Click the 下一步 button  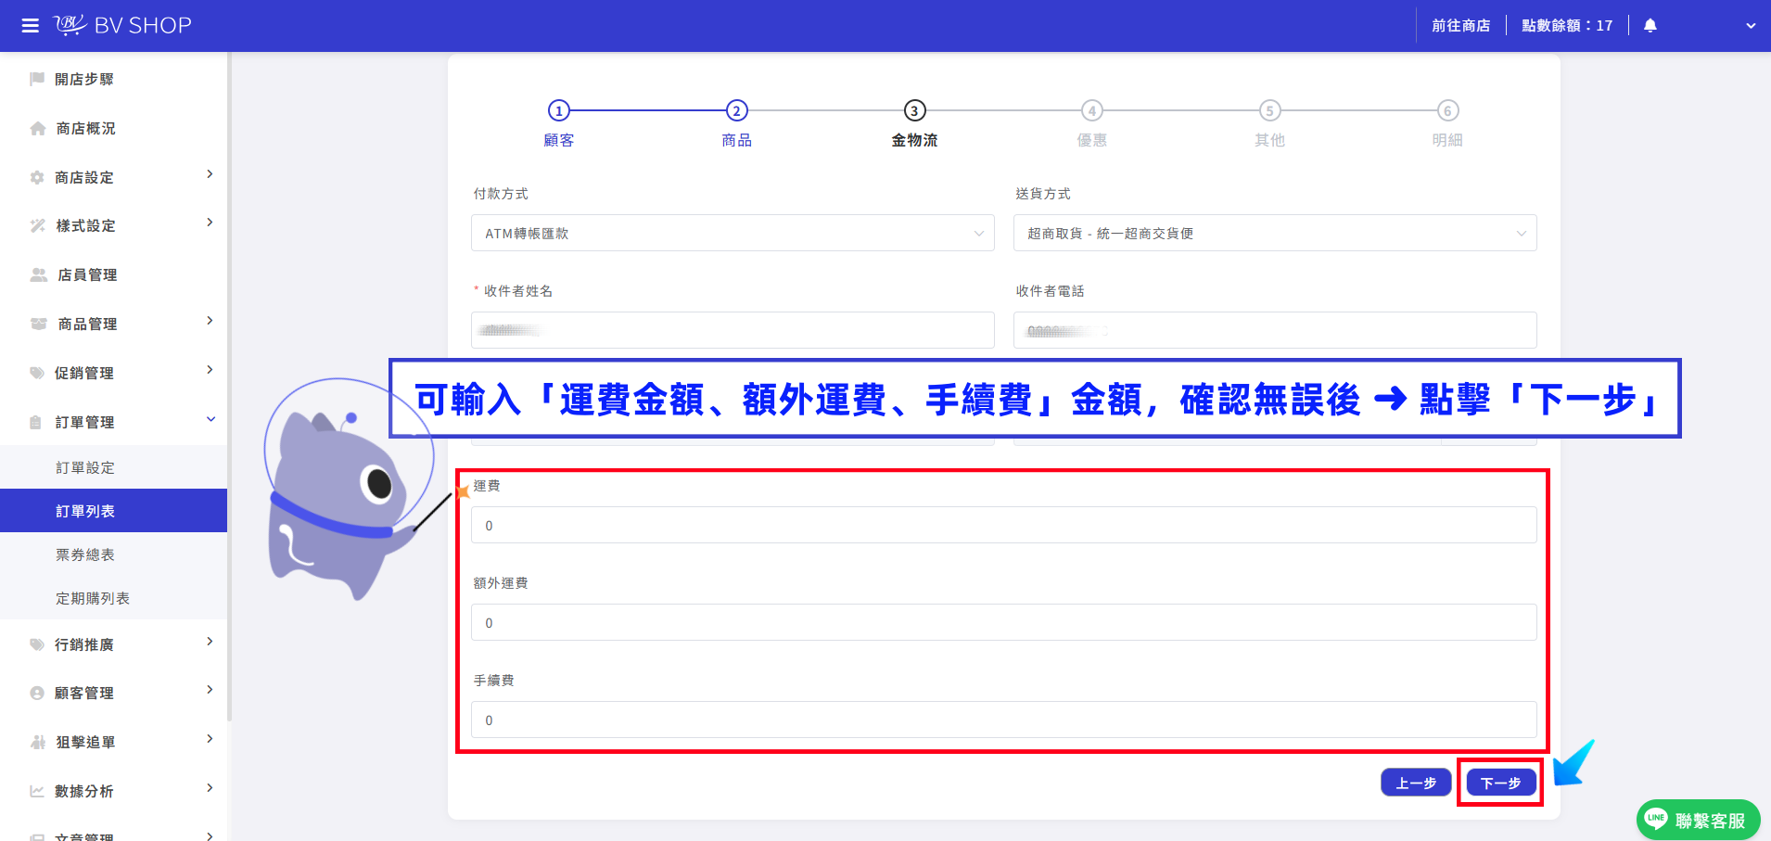1500,783
